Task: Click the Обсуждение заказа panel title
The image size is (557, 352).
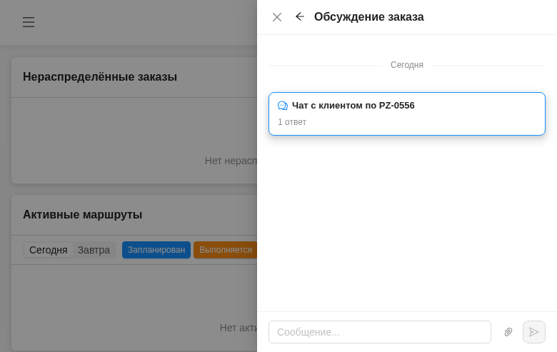Action: pos(369,17)
